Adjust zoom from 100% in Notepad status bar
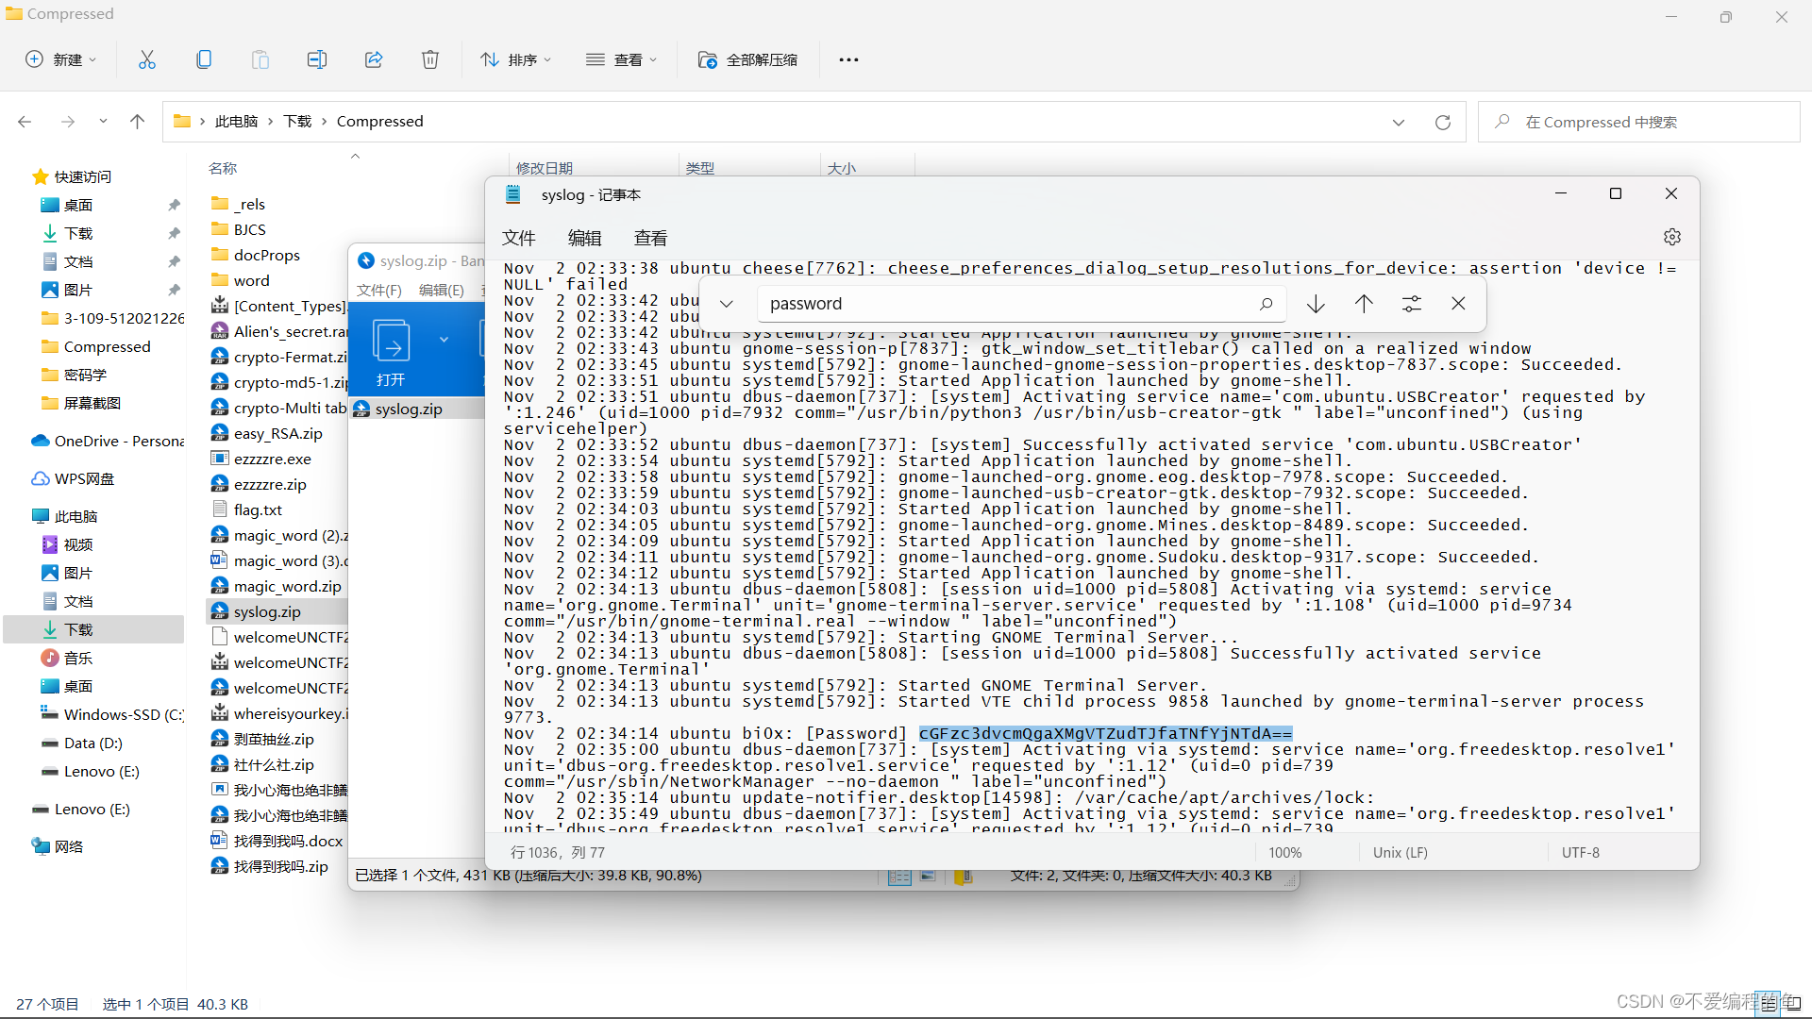Viewport: 1812px width, 1019px height. tap(1285, 852)
